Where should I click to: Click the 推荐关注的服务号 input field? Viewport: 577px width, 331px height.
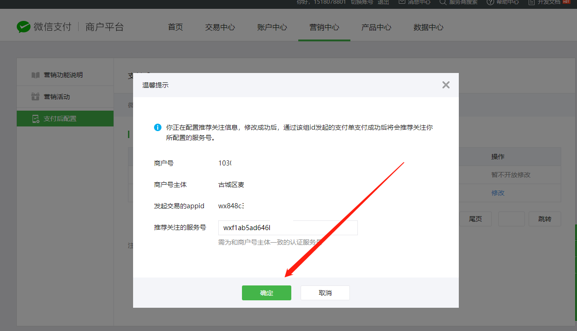tap(288, 228)
